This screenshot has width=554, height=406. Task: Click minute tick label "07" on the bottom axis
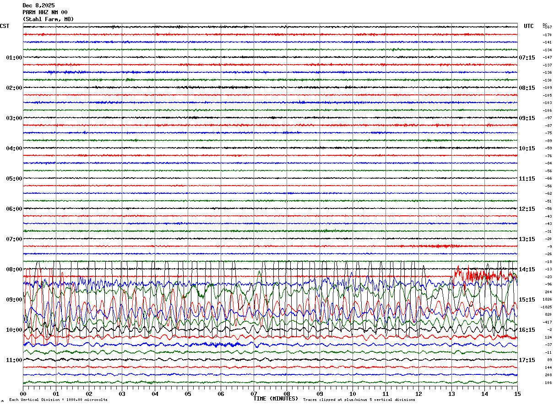[254, 394]
